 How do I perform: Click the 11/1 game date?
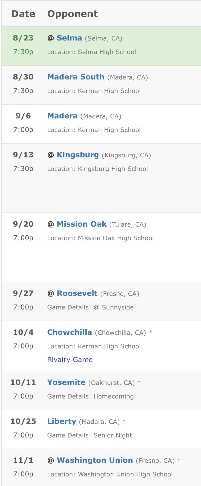coord(23,460)
